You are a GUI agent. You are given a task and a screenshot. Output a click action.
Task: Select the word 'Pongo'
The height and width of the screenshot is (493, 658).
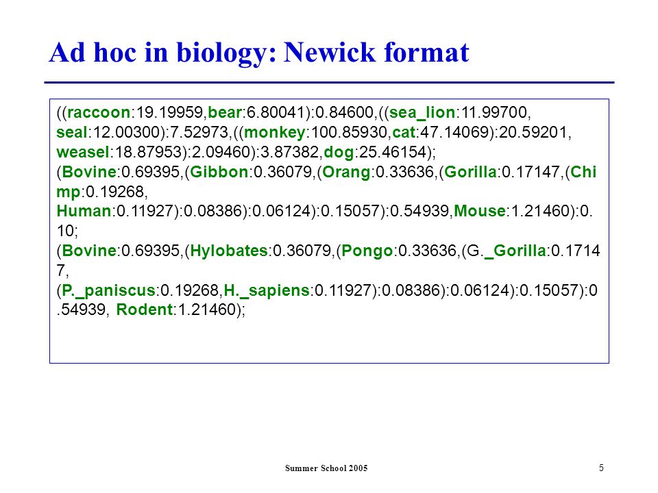(367, 251)
